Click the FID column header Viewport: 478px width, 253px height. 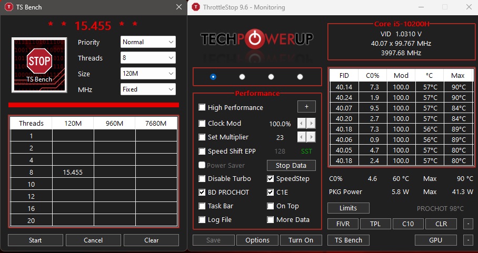(x=344, y=76)
